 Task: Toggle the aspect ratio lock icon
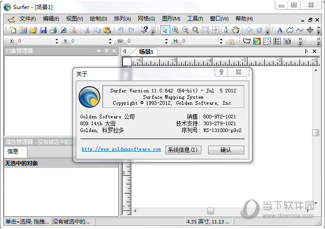231,41
